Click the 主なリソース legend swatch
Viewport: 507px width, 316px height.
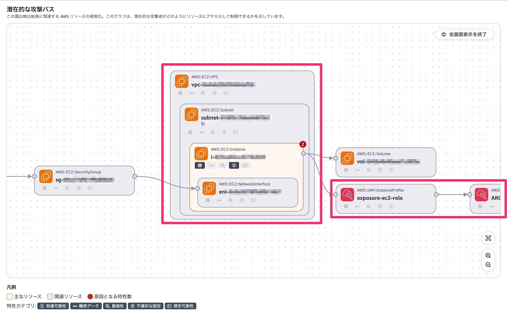10,296
